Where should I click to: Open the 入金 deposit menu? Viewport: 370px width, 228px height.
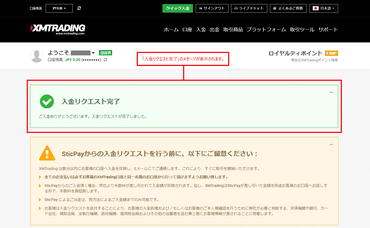[201, 30]
